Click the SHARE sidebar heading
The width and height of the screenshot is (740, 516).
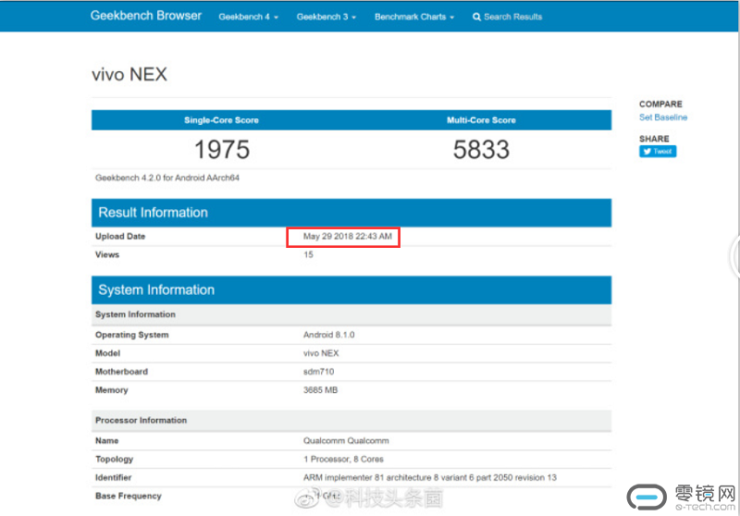pos(654,139)
